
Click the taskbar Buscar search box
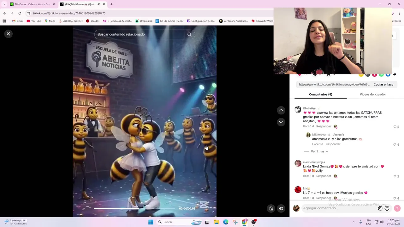coord(179,222)
